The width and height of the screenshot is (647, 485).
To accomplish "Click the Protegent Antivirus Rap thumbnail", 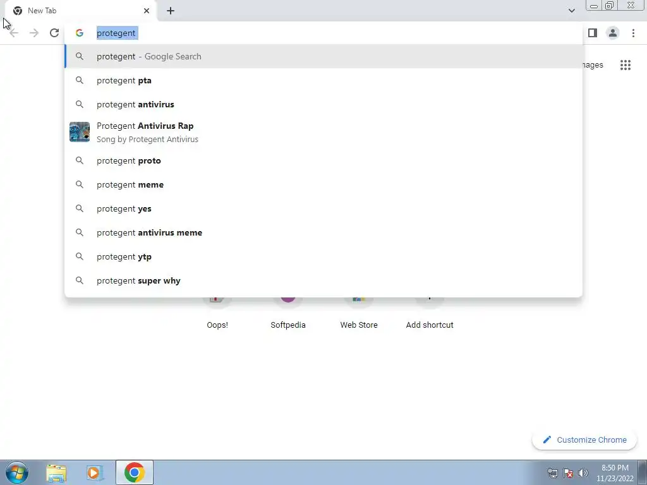I will [80, 132].
